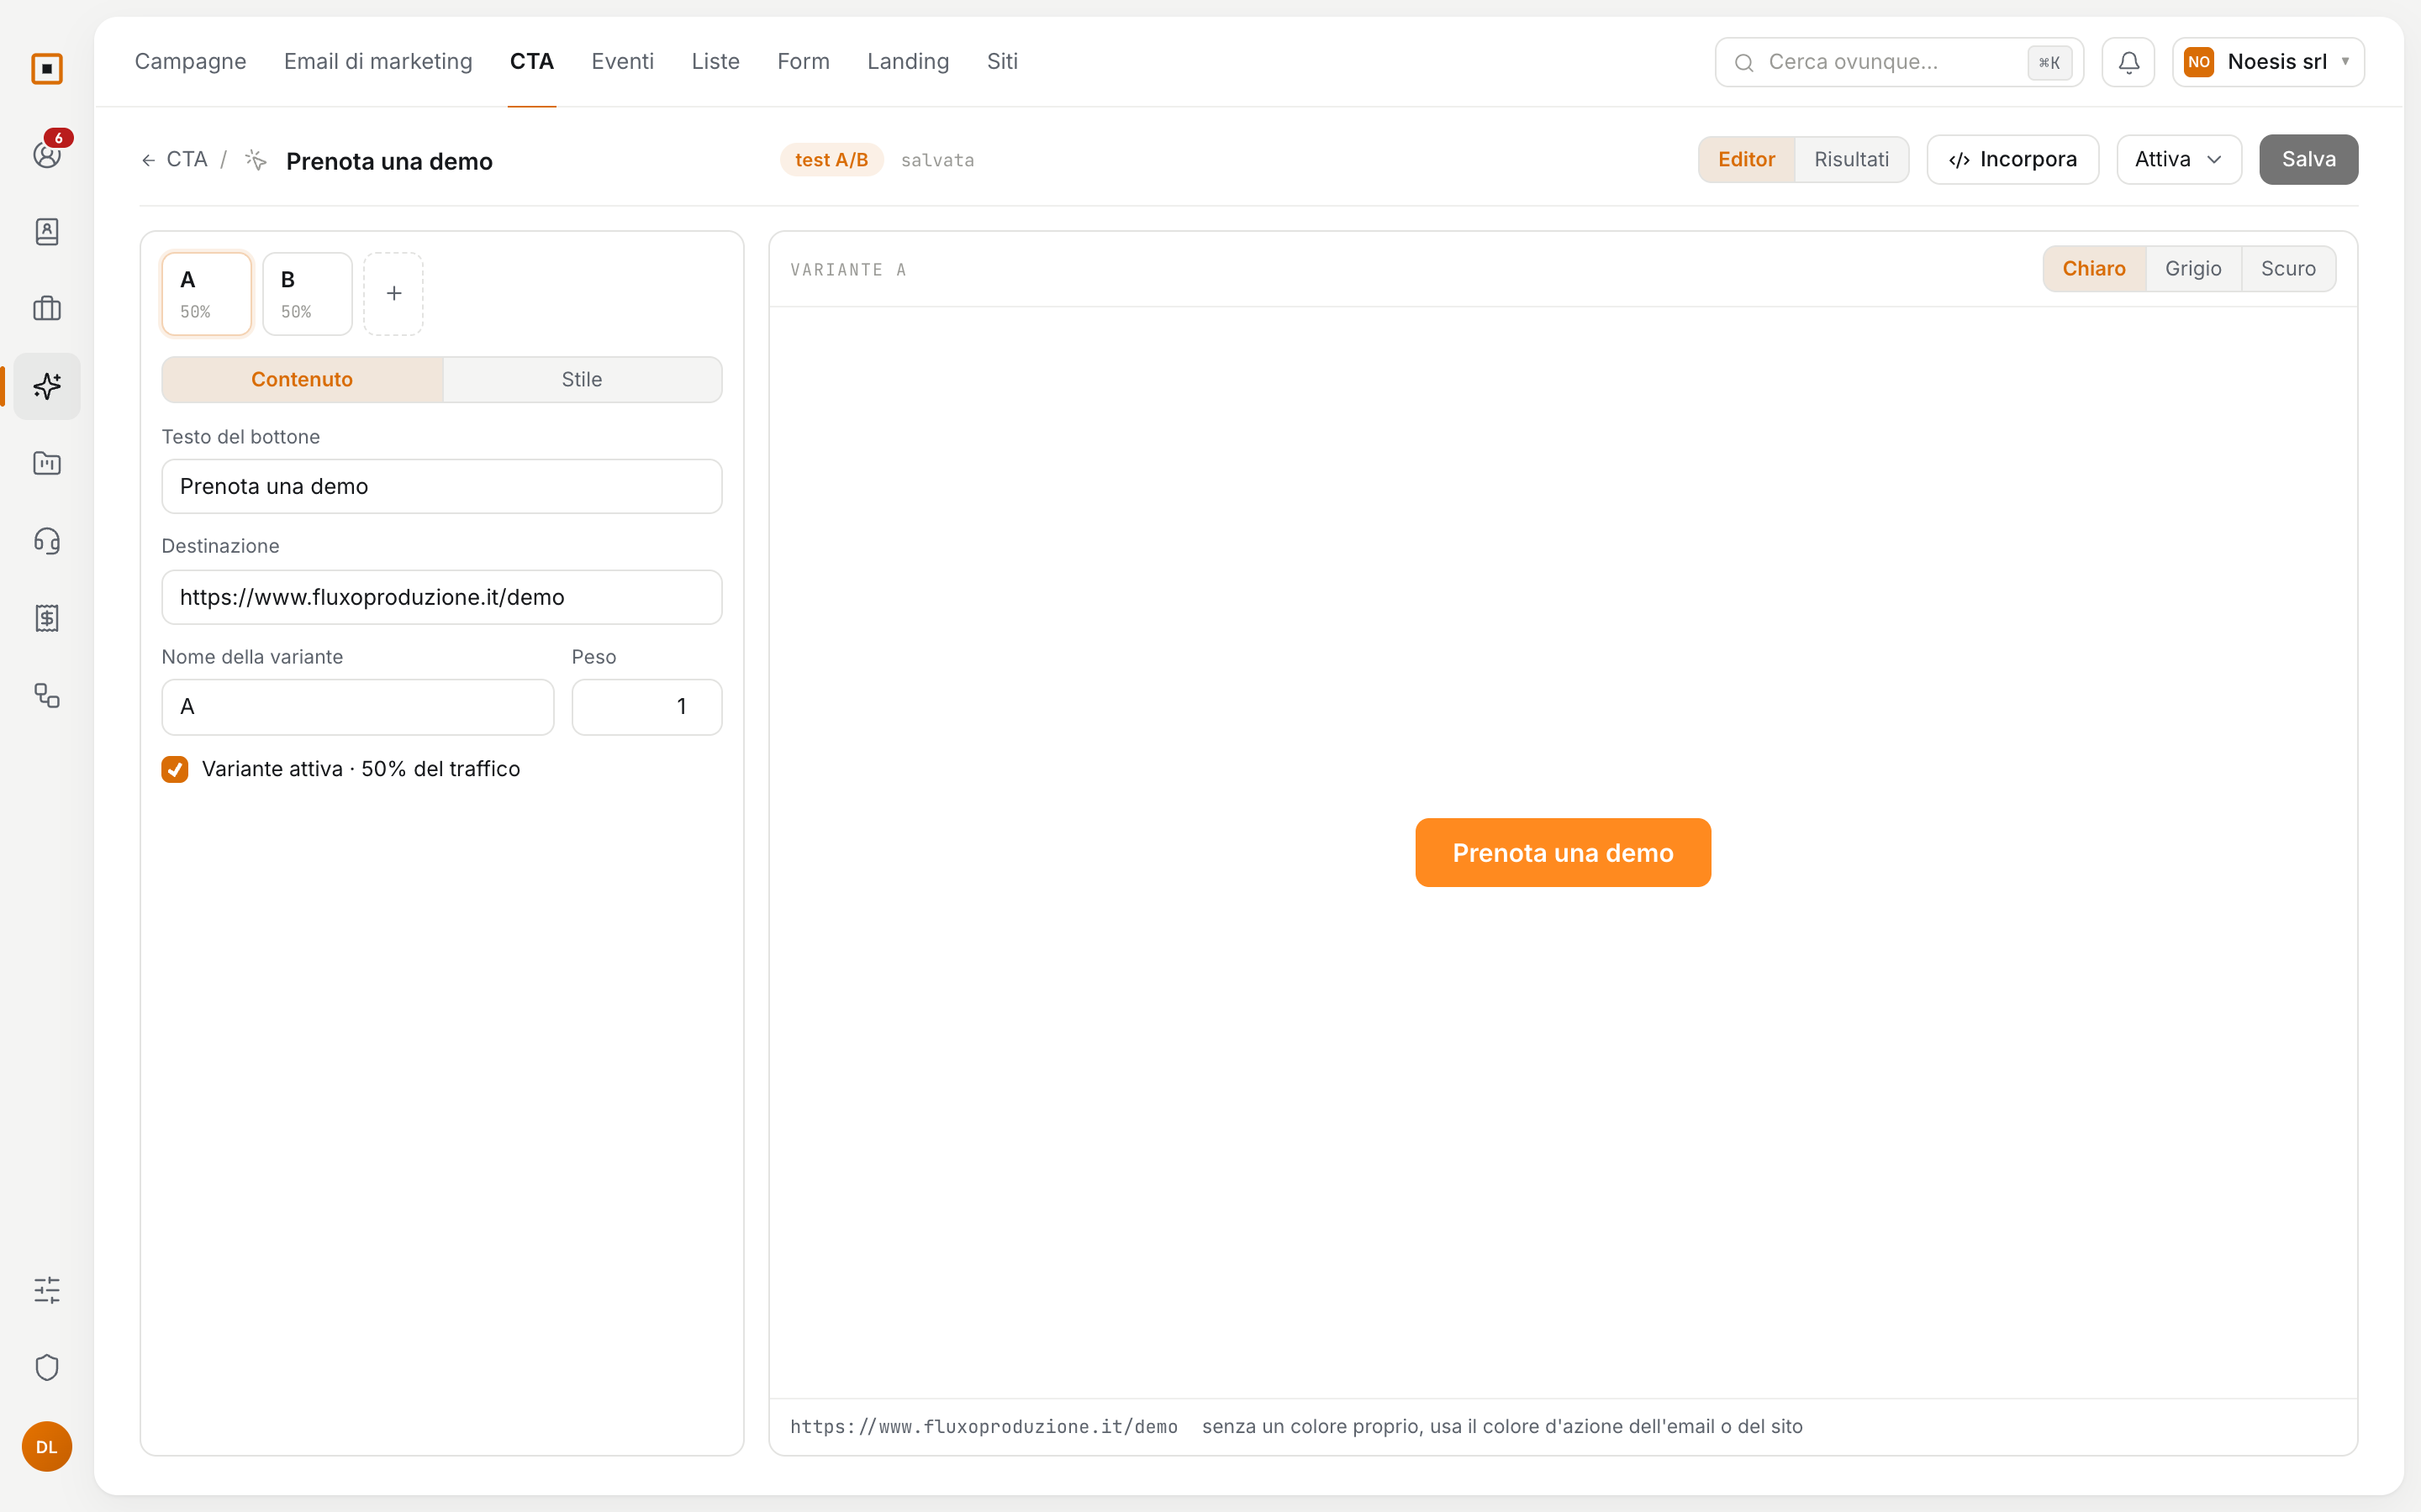Click the Salva button

coord(2308,160)
